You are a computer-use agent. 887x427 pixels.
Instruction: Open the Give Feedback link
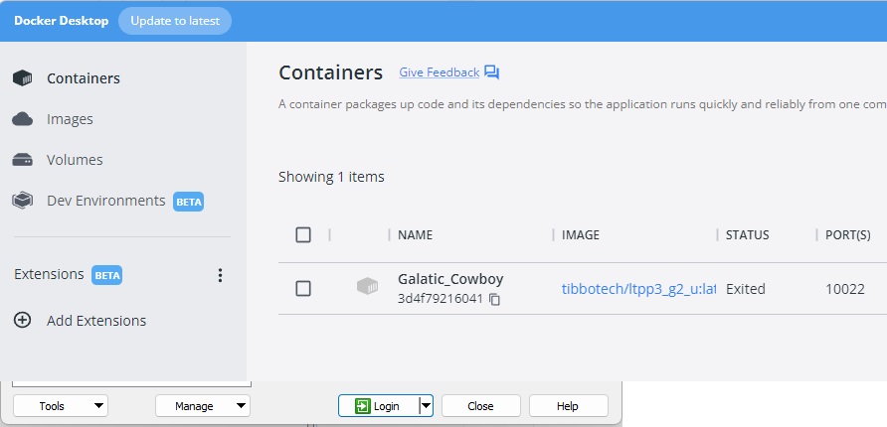point(439,72)
